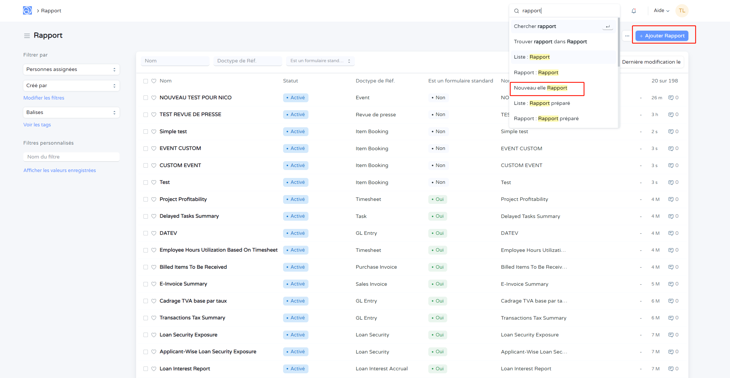Expand the Personnes assignées filter dropdown
Viewport: 730px width, 378px height.
[x=71, y=70]
